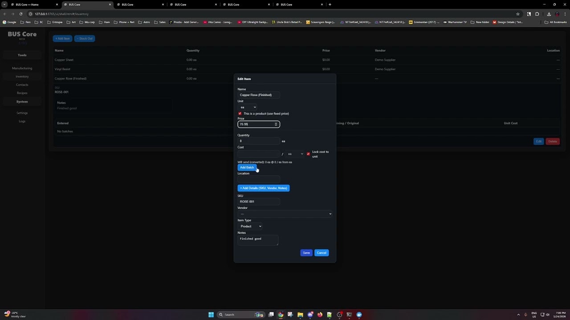Open Firefox from the taskbar
570x320 pixels.
click(320, 315)
